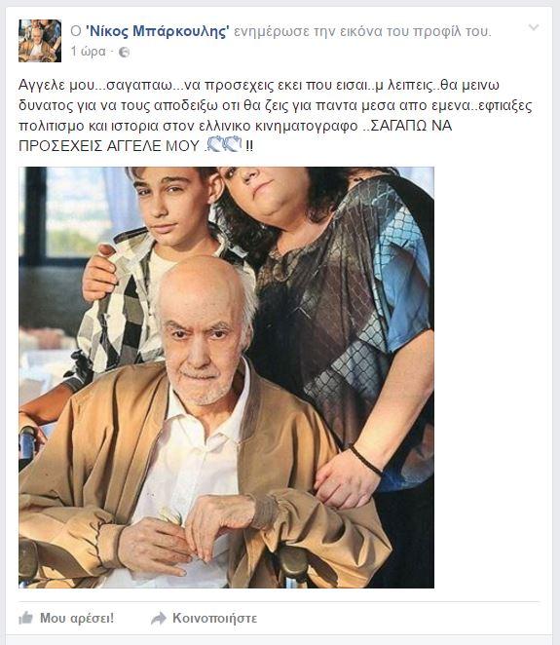Viewport: 560px width, 645px height.
Task: Click the post text starting 'Αγγελε μου'
Action: pyautogui.click(x=275, y=115)
